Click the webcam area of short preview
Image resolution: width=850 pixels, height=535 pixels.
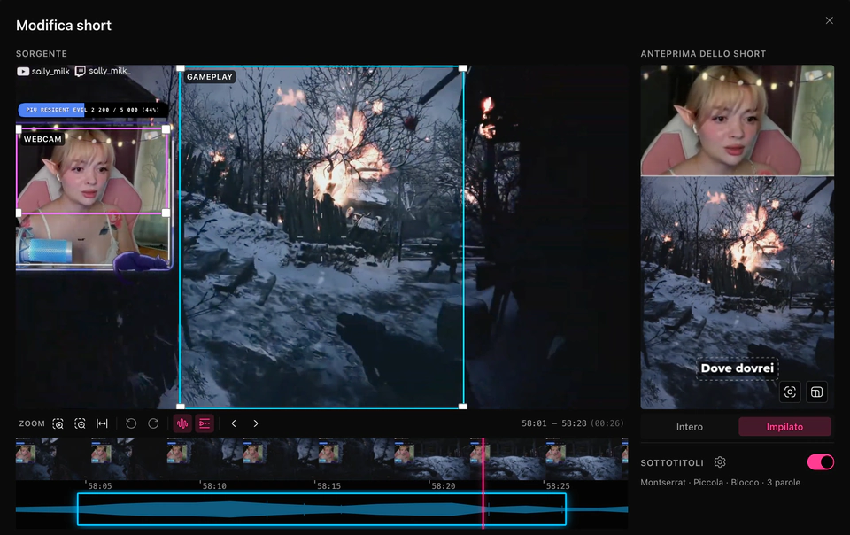point(738,120)
